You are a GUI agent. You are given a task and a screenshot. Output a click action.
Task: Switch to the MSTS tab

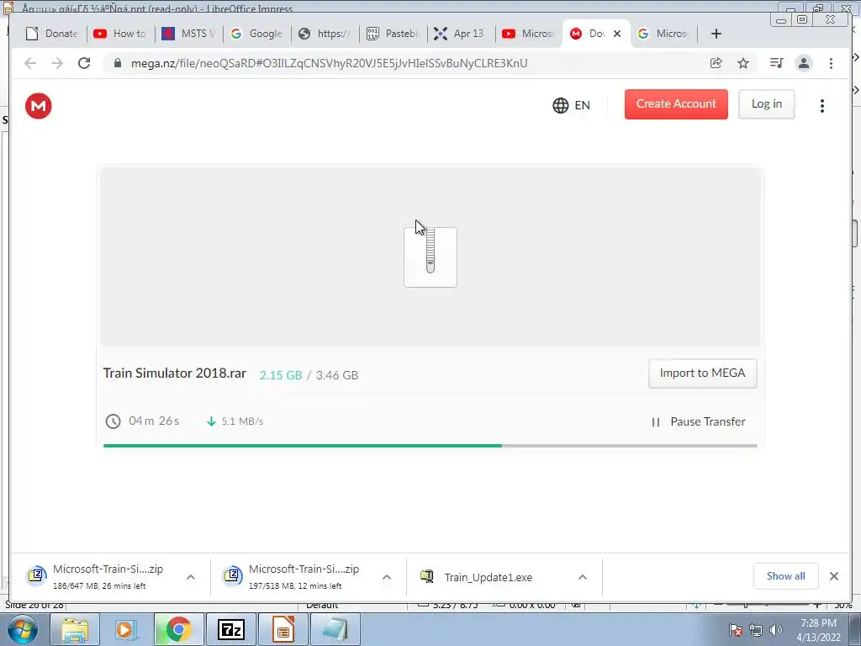pyautogui.click(x=189, y=34)
